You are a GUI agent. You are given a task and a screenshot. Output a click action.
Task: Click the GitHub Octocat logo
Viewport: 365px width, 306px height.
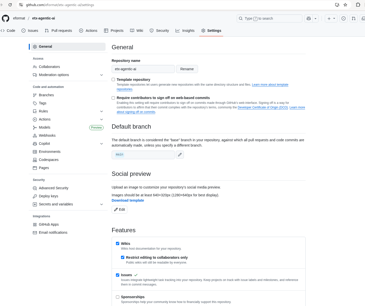(6, 18)
